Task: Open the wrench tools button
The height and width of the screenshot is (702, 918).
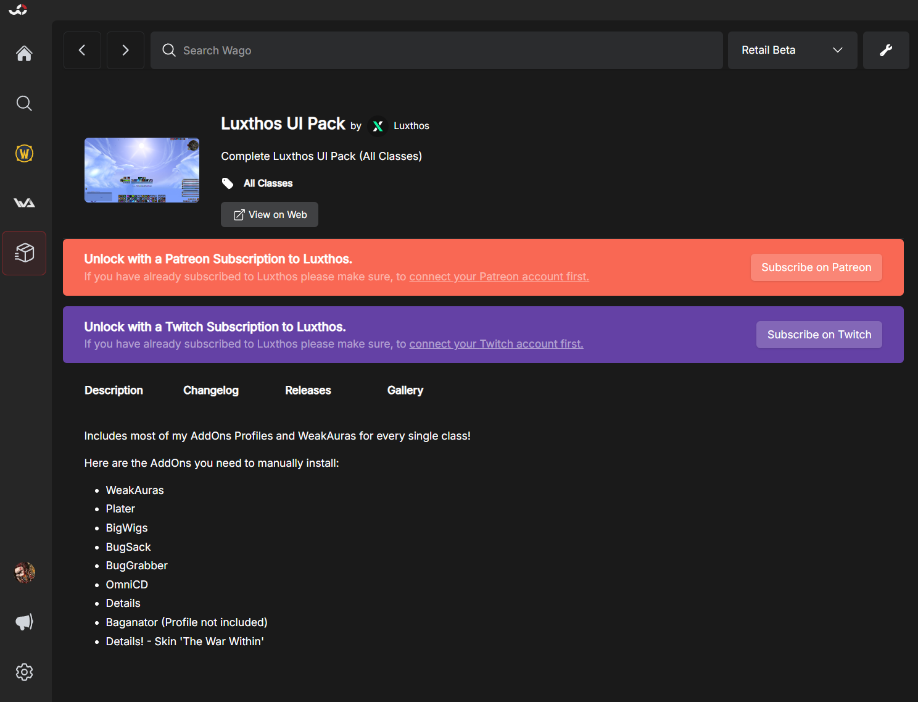Action: (886, 50)
